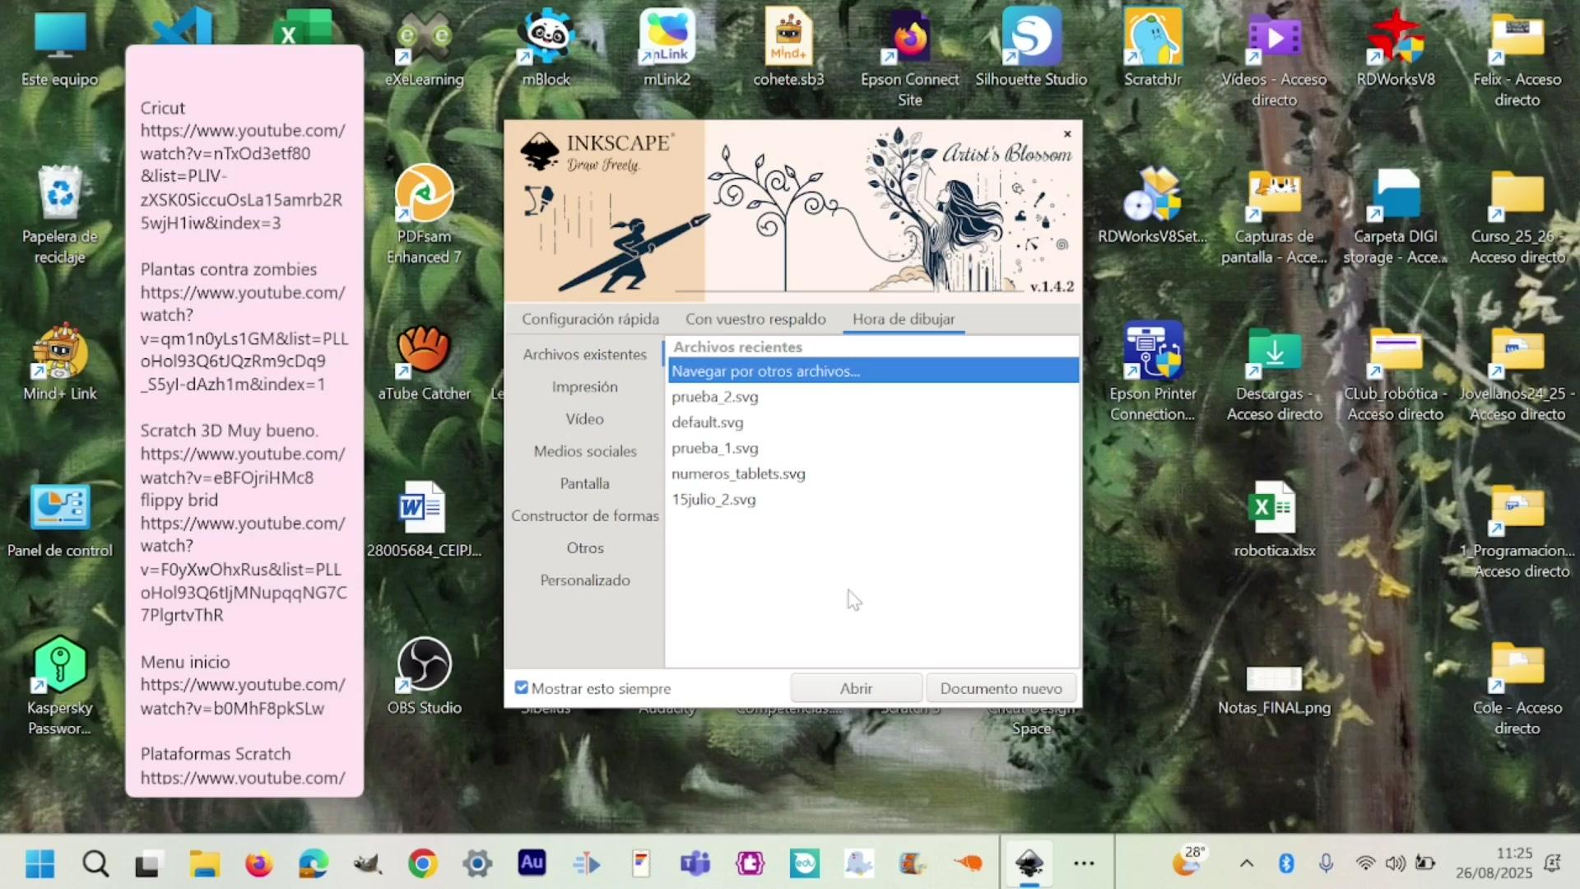Open the eXeLearning desktop shortcut
The width and height of the screenshot is (1580, 889).
click(425, 49)
